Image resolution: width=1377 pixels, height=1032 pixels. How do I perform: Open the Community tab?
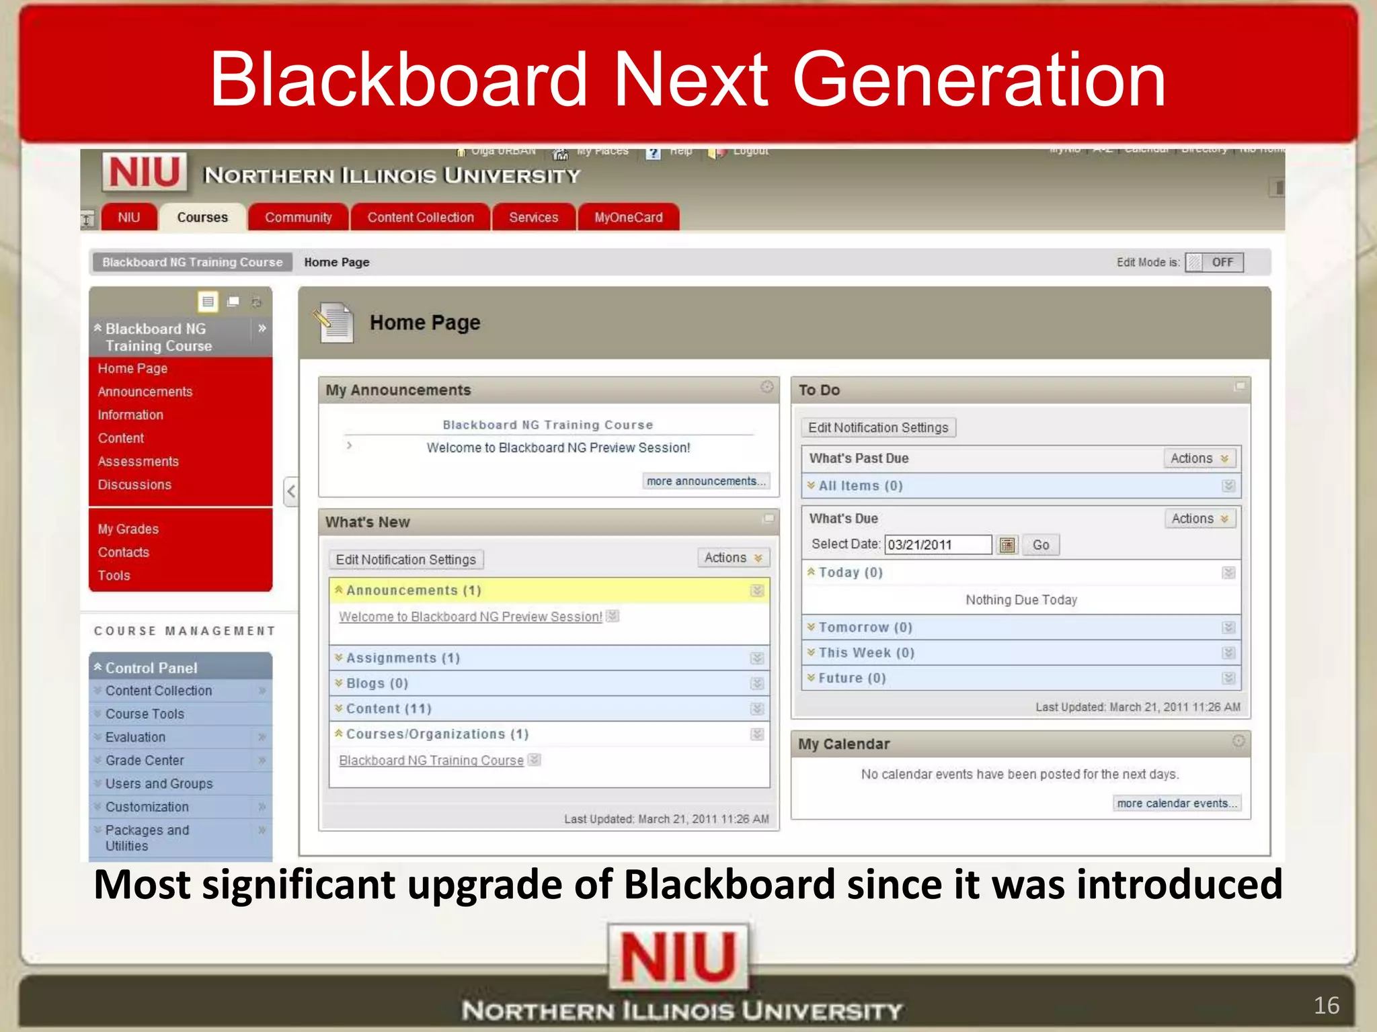(x=298, y=217)
